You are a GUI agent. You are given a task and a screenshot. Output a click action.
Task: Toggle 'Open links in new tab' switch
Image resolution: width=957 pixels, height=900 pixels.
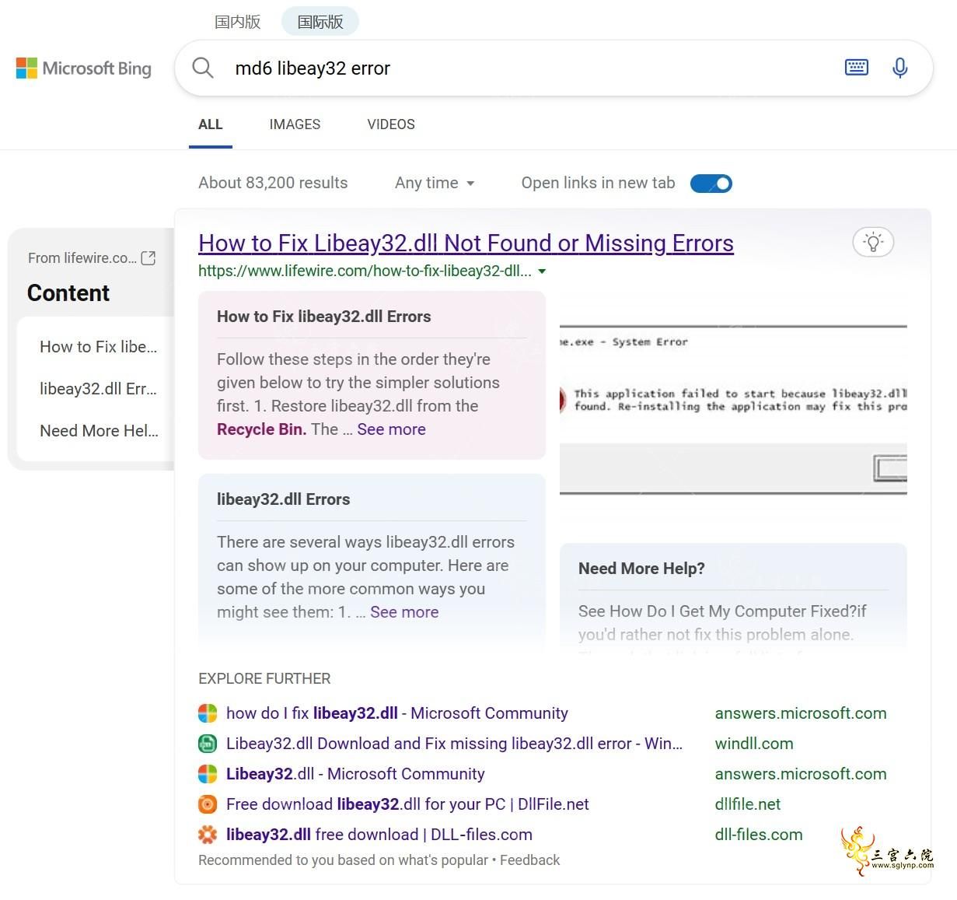(x=711, y=184)
